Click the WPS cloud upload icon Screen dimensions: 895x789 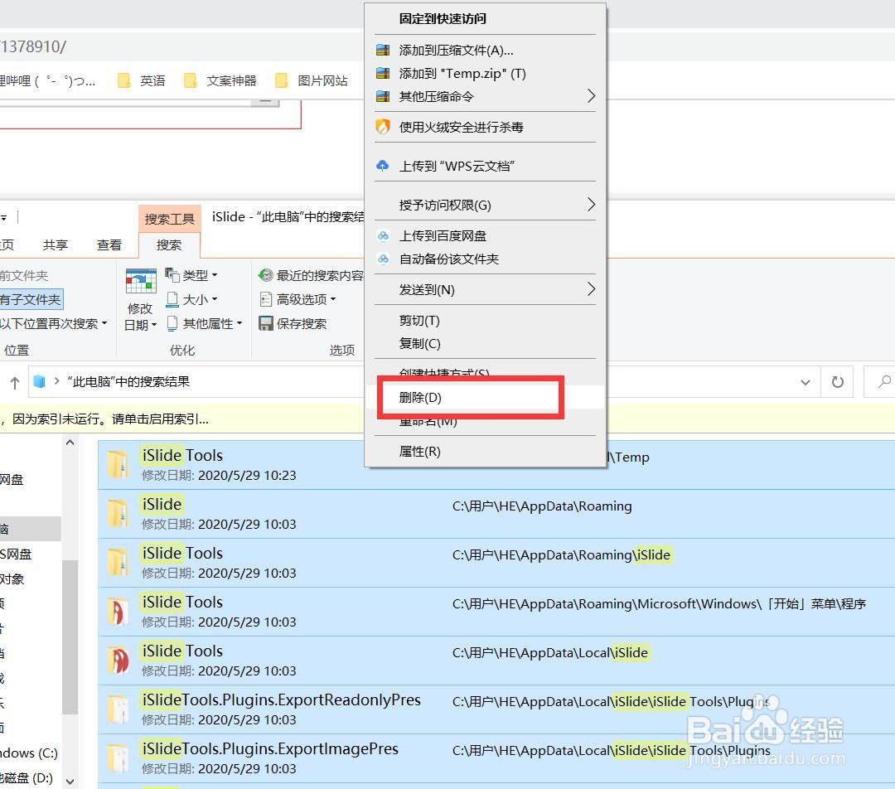(382, 166)
